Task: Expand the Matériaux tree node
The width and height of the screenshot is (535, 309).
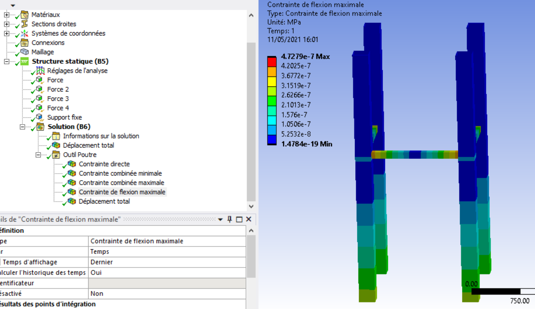Action: point(7,15)
